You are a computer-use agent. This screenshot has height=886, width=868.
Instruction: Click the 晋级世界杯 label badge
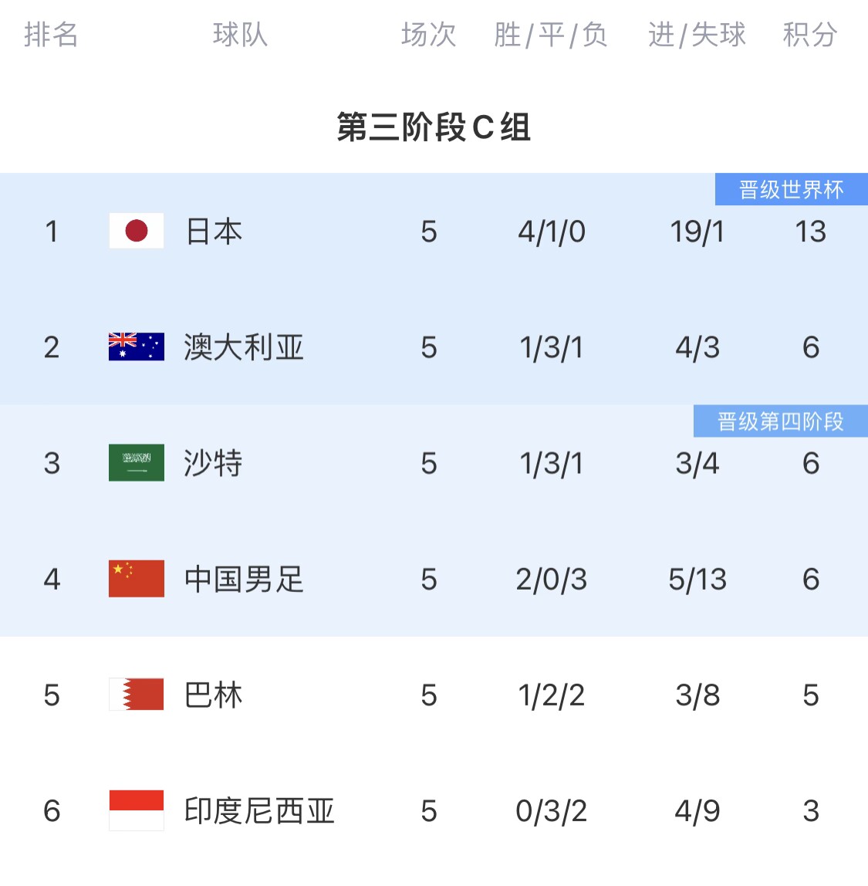[791, 189]
